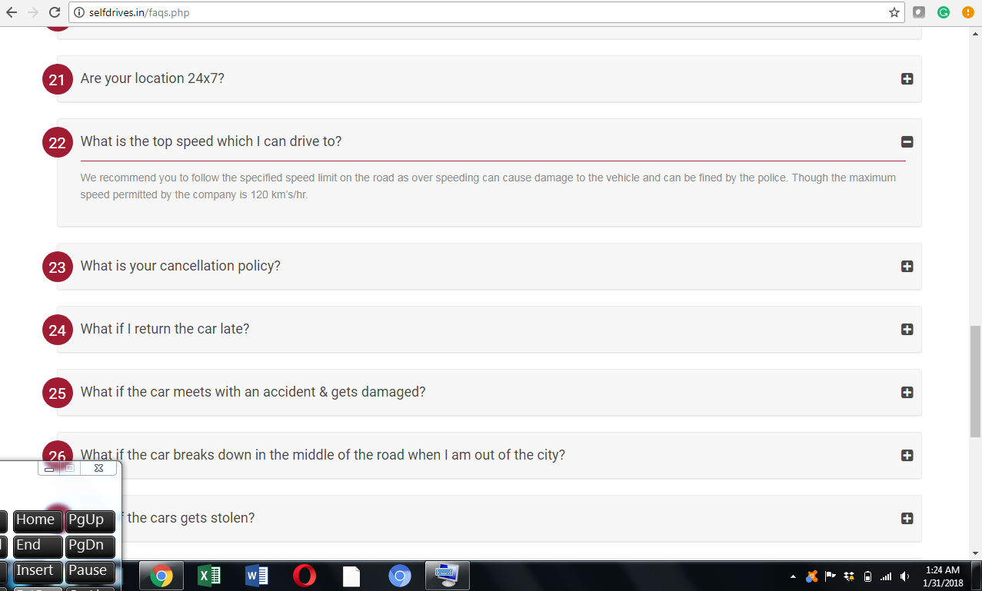Image resolution: width=982 pixels, height=591 pixels.
Task: Expand 'Are your location 24x7?' plus icon
Action: (907, 78)
